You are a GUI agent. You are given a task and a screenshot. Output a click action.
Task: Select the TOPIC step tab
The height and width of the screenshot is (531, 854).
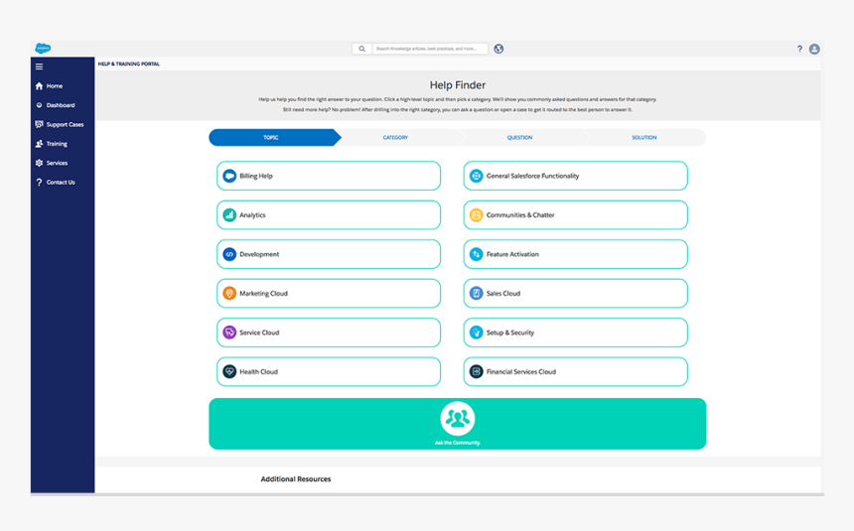pos(274,138)
